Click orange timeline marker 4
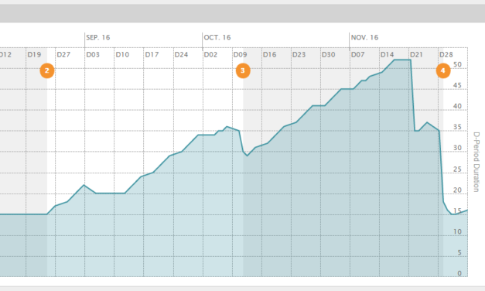This screenshot has height=291, width=485. point(443,70)
